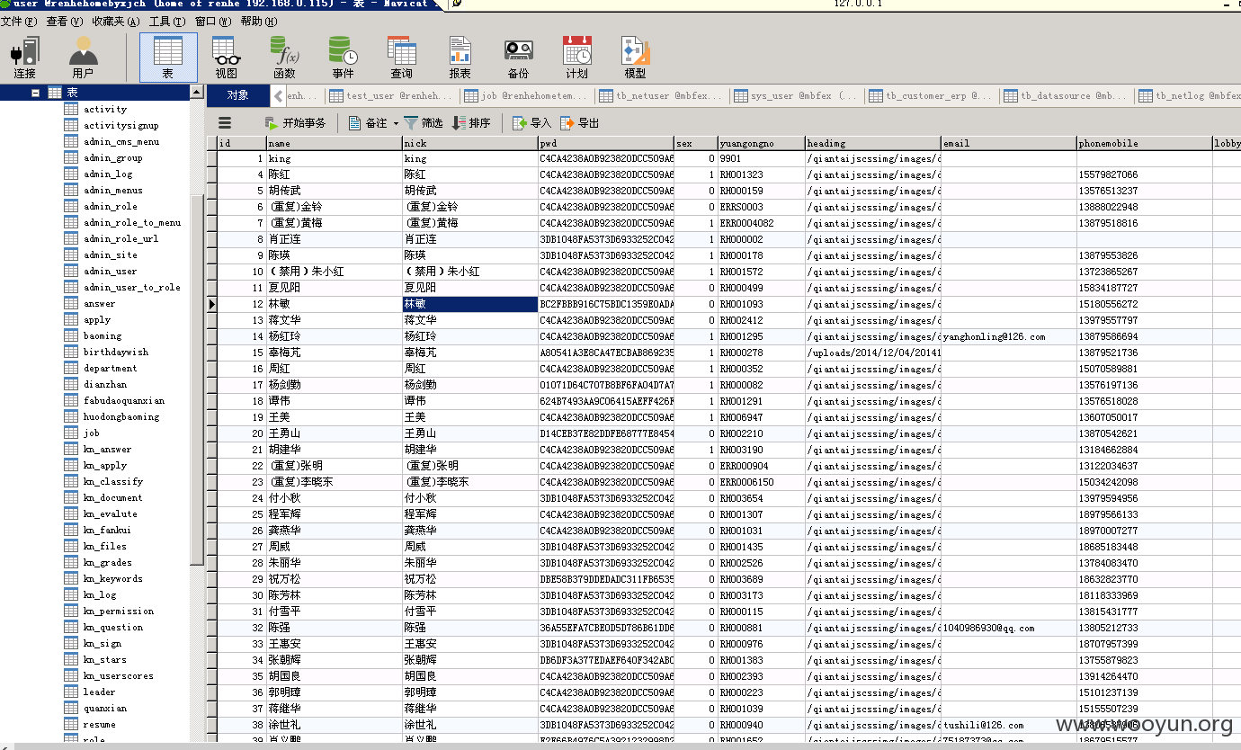Select the name cell 胡传武
This screenshot has width=1241, height=750.
click(335, 191)
